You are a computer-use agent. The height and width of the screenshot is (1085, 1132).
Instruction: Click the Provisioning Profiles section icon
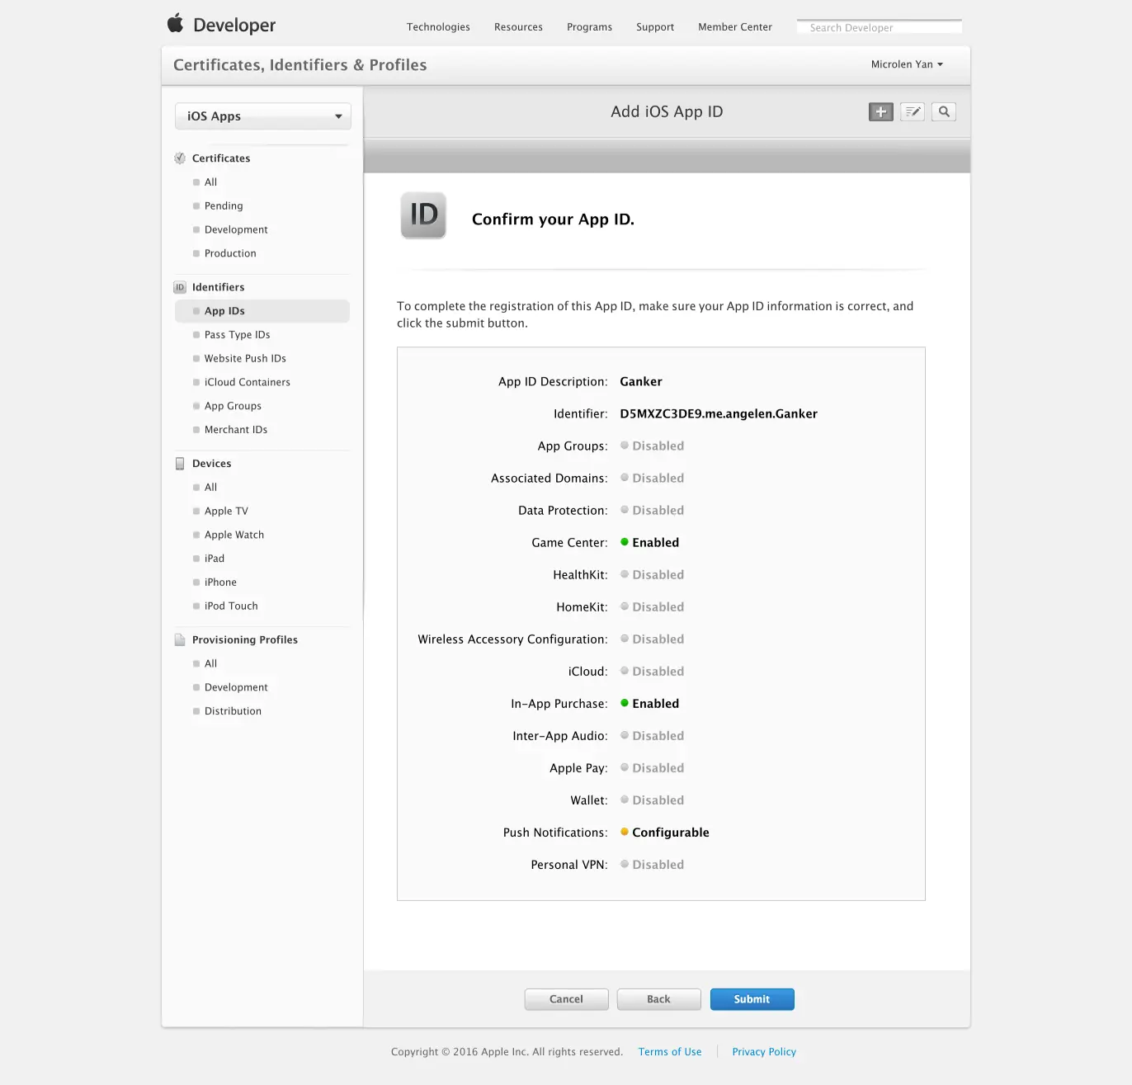point(180,640)
